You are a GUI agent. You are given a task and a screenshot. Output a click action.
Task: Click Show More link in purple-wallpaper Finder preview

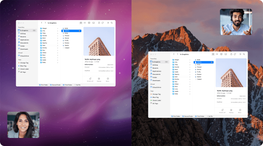click(110, 65)
